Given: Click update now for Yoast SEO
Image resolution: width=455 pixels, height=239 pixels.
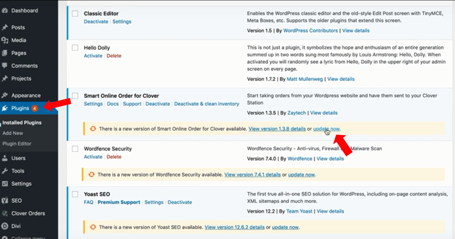Looking at the screenshot, I should click(x=285, y=227).
